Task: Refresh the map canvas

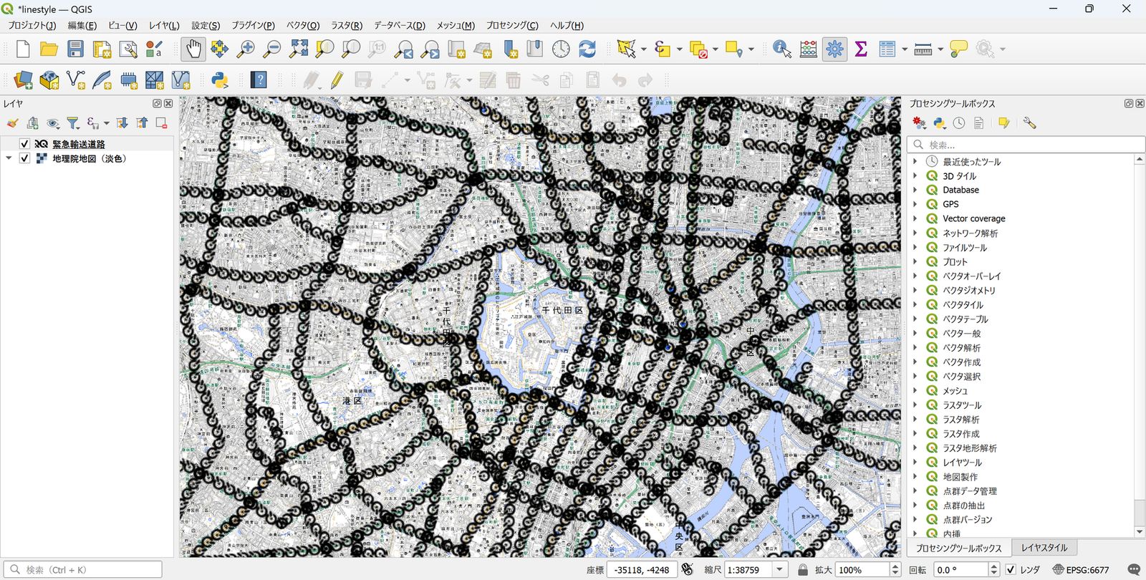Action: (x=587, y=49)
